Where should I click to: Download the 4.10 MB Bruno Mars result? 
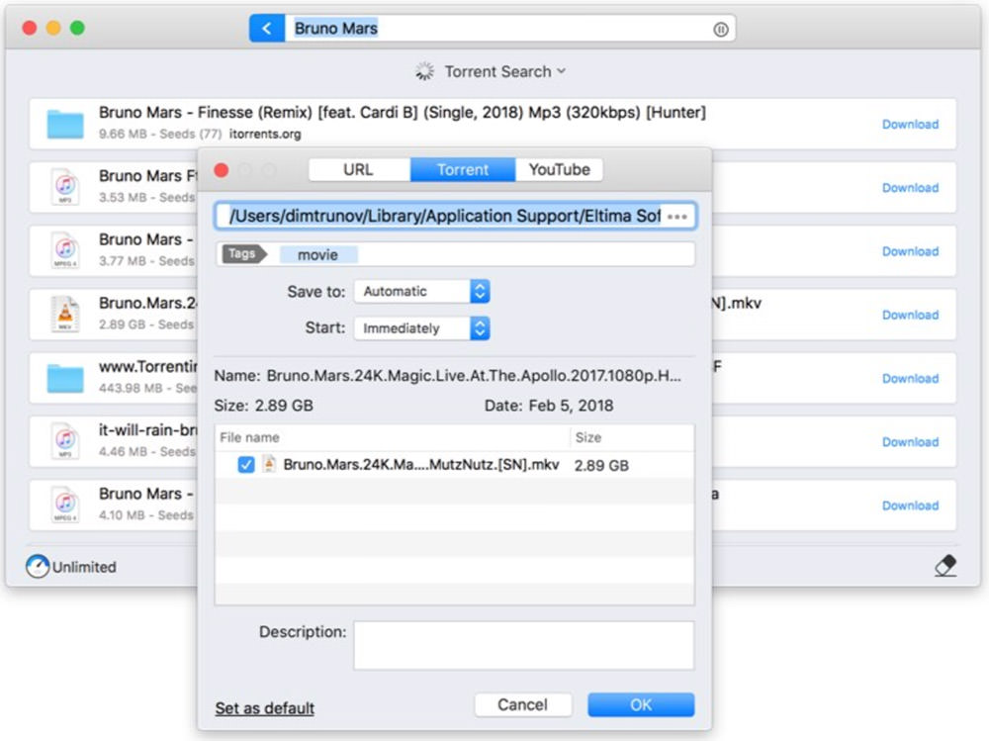[x=910, y=505]
